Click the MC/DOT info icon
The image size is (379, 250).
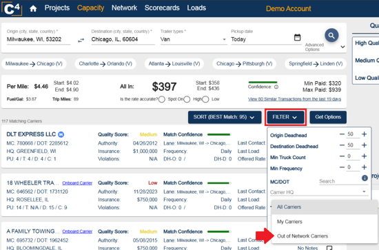click(365, 178)
